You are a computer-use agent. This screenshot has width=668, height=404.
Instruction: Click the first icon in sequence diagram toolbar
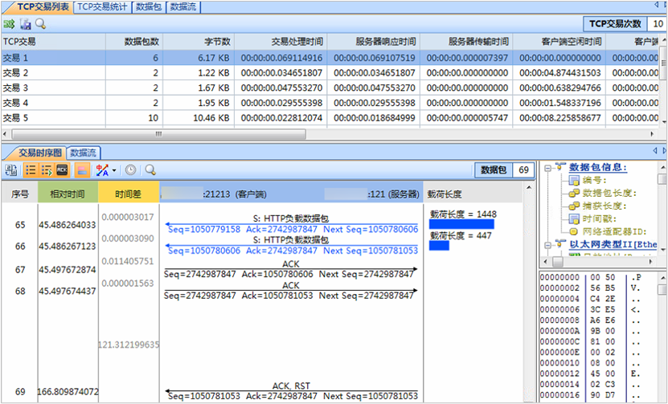[x=11, y=170]
